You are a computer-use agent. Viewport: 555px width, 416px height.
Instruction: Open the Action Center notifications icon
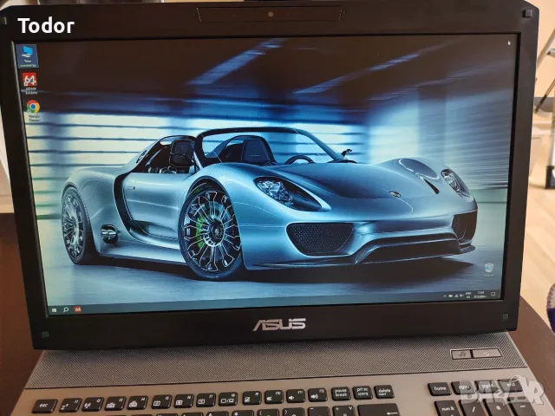(493, 294)
